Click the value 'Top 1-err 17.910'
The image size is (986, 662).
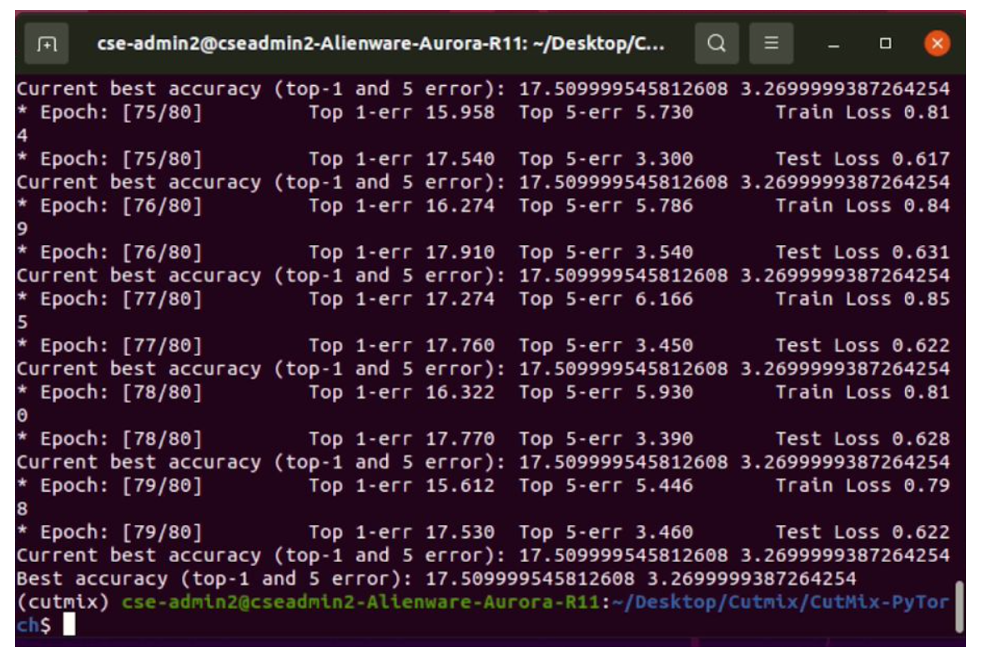(401, 252)
